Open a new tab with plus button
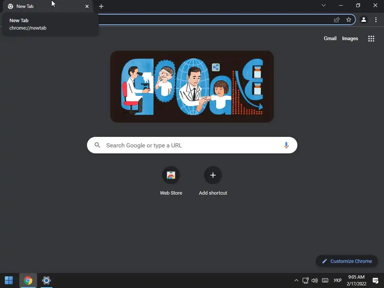The width and height of the screenshot is (384, 288). click(101, 6)
